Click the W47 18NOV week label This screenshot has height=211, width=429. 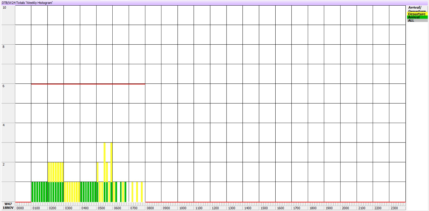pyautogui.click(x=8, y=206)
